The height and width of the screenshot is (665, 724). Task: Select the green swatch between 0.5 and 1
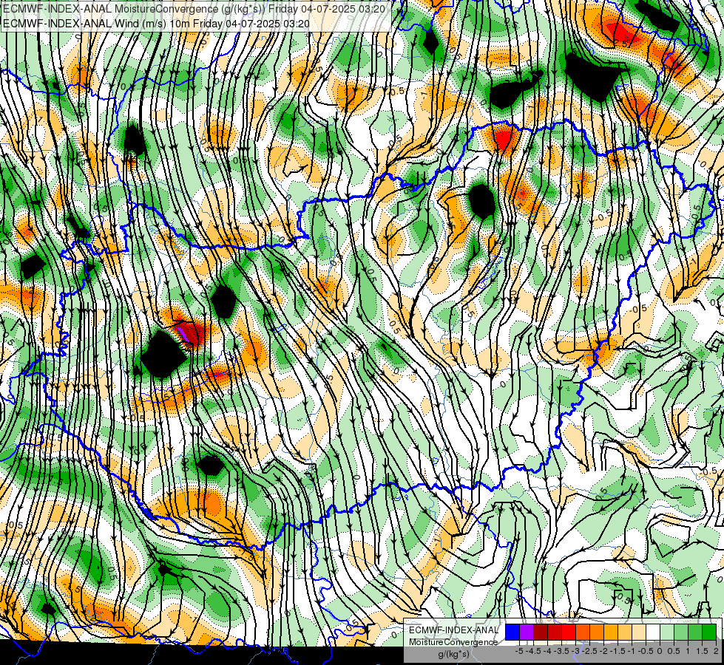(x=681, y=632)
